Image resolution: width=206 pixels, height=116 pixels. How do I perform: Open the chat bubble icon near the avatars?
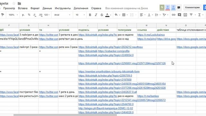click(179, 7)
